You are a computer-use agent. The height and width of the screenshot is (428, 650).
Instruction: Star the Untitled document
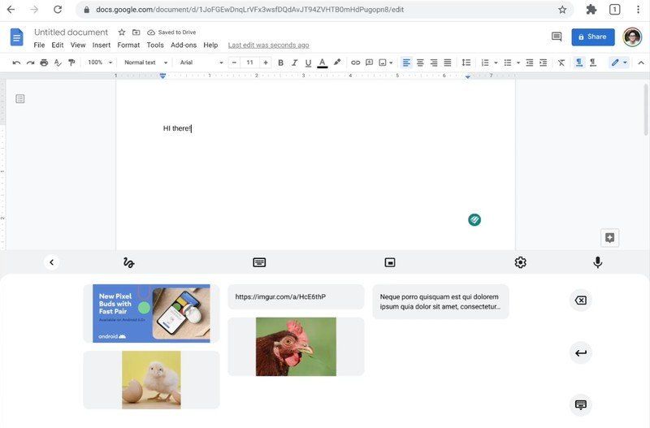coord(122,32)
